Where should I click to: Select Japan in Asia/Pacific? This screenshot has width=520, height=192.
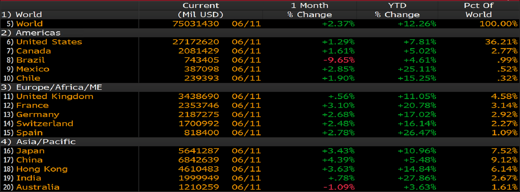point(30,151)
